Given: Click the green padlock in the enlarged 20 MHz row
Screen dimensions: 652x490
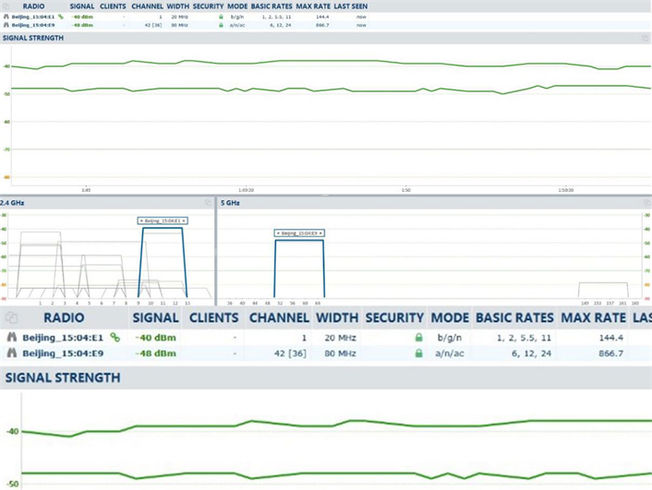Looking at the screenshot, I should point(419,338).
